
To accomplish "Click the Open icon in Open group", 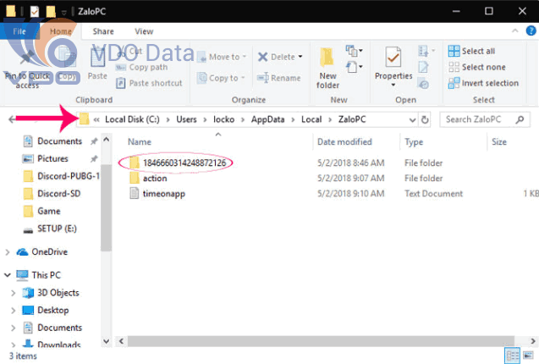I will point(423,51).
